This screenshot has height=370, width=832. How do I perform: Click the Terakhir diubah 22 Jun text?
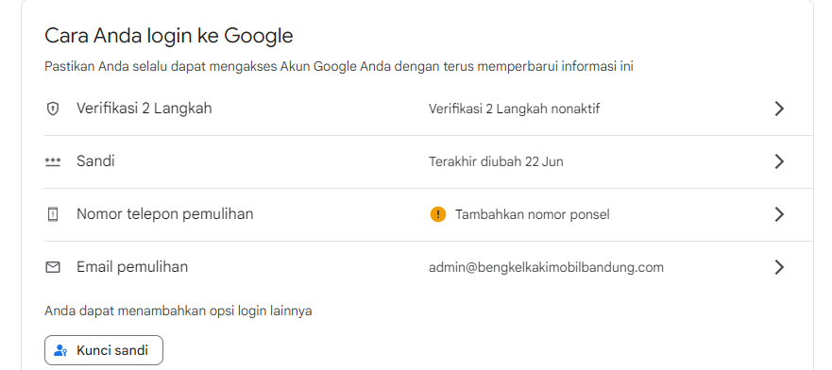pyautogui.click(x=496, y=161)
